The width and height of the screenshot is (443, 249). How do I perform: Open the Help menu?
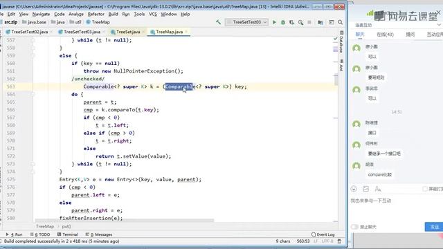pyautogui.click(x=185, y=14)
